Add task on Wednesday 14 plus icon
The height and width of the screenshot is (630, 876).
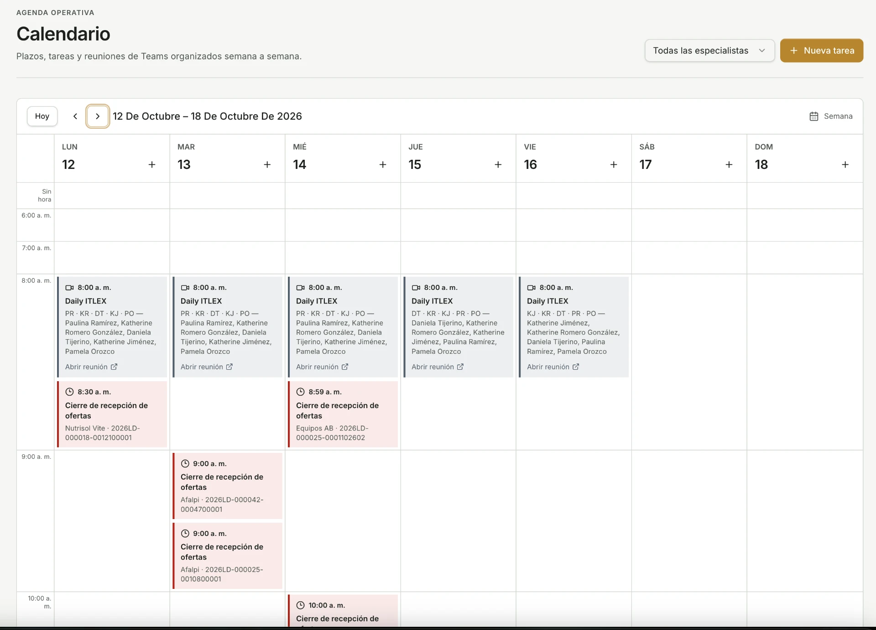coord(383,164)
